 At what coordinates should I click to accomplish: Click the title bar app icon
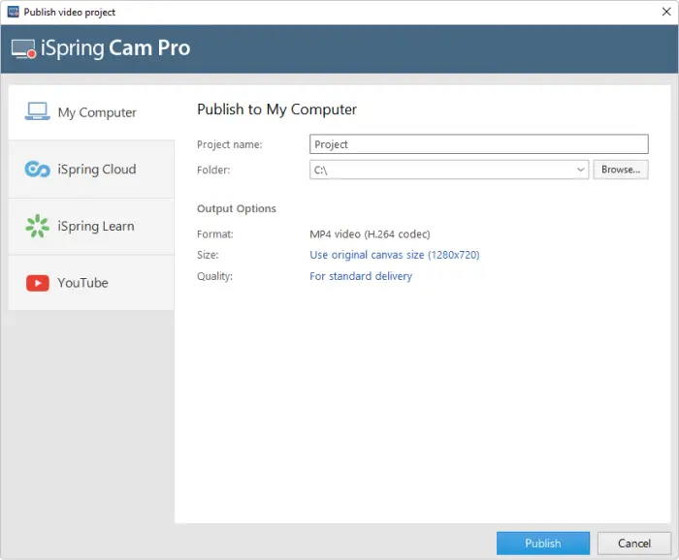tap(13, 12)
